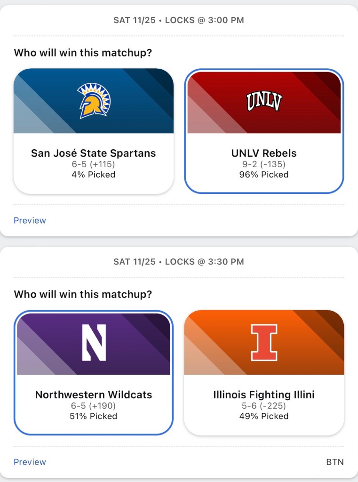
Task: Click the "51% Picked" percentage
Action: (94, 416)
